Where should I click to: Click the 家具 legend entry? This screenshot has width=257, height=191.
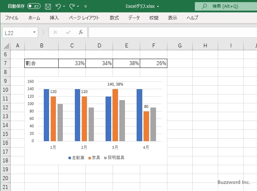point(94,158)
